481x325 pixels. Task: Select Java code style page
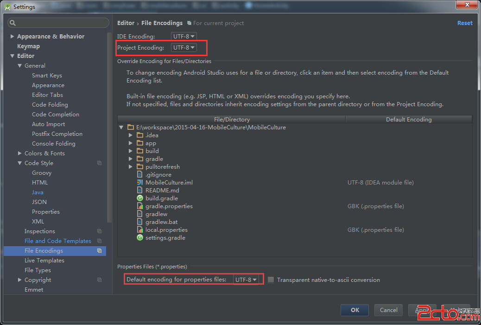[x=38, y=192]
